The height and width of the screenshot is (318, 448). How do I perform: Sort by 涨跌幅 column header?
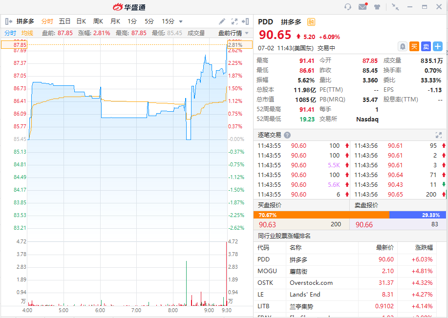[x=424, y=248]
